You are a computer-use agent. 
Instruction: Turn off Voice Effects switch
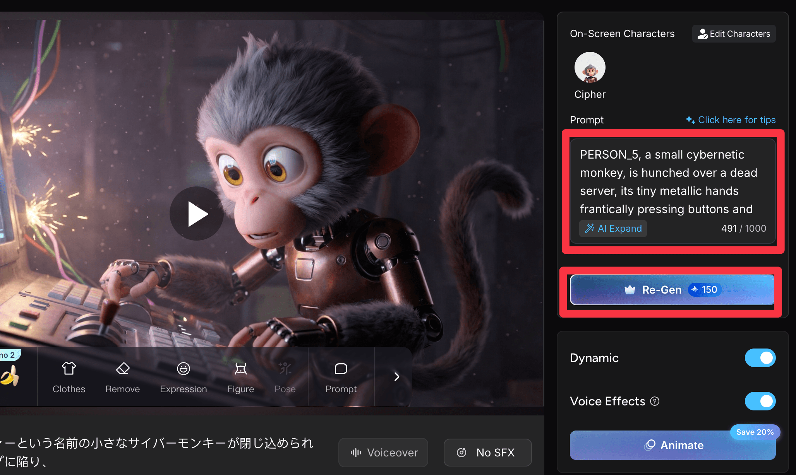point(760,401)
